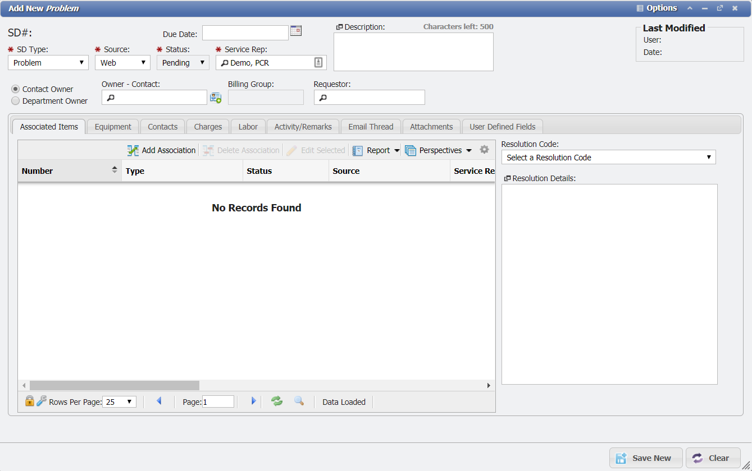Select the Department Owner radio button

(x=16, y=101)
